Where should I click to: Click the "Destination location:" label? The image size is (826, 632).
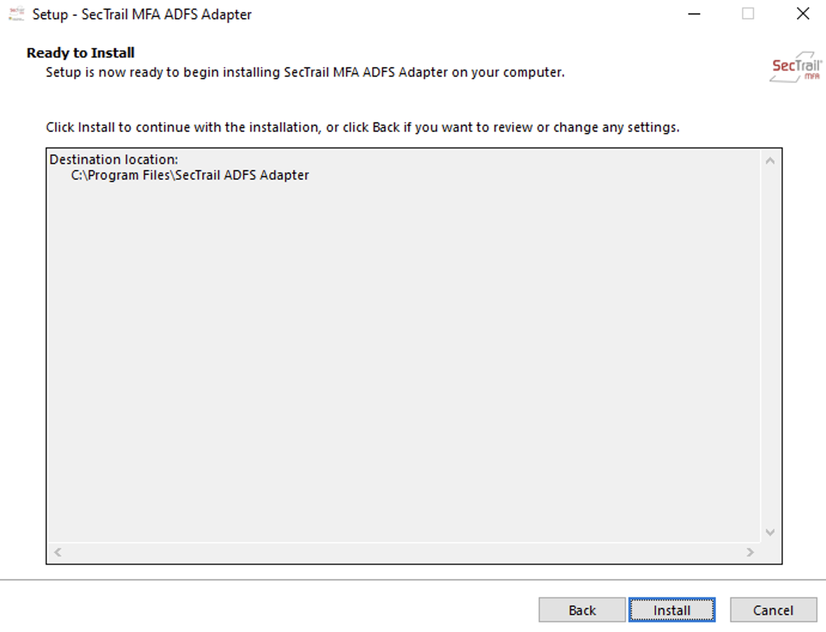click(x=114, y=160)
